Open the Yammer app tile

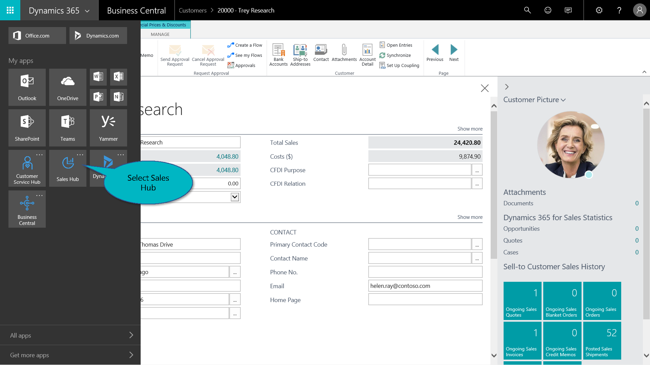pos(108,128)
